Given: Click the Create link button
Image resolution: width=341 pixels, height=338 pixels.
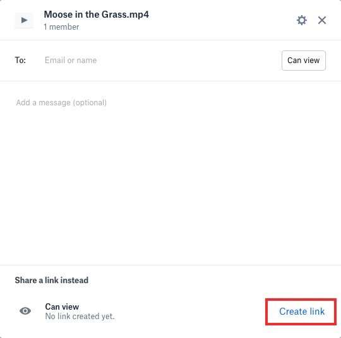Looking at the screenshot, I should pos(302,312).
